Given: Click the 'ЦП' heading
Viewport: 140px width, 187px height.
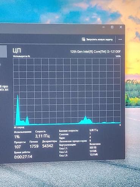Looking at the screenshot, I should tap(17, 50).
